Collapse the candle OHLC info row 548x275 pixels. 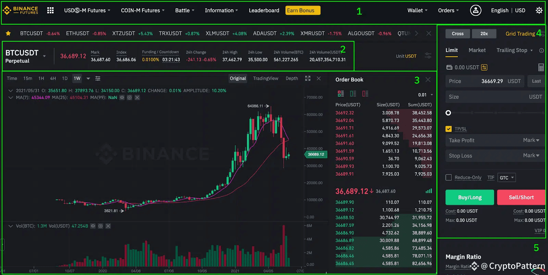tap(11, 91)
